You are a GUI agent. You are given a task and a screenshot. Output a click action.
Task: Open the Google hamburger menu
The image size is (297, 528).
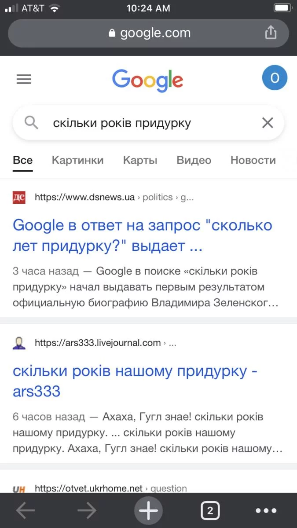pos(24,79)
